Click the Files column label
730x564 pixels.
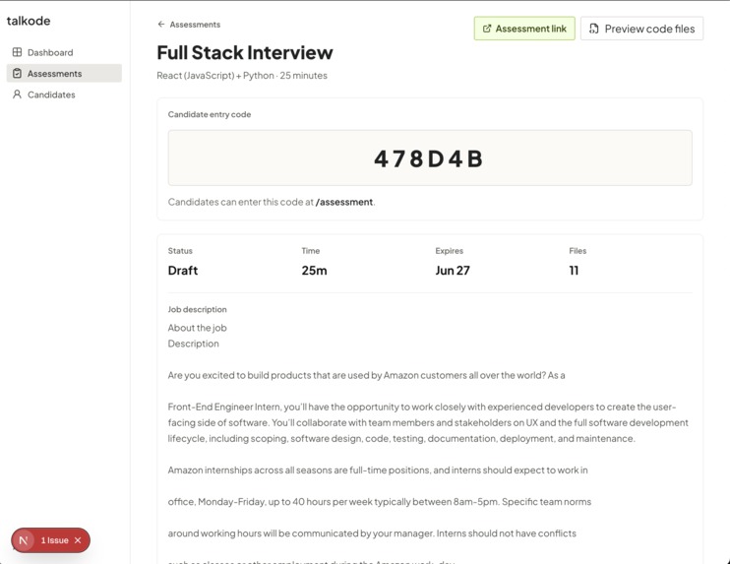pyautogui.click(x=578, y=251)
